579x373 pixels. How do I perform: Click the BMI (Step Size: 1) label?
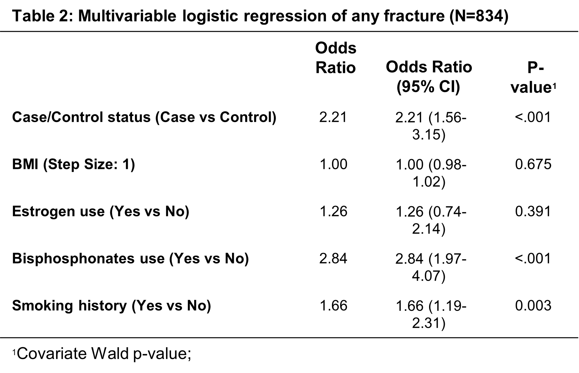(x=74, y=165)
